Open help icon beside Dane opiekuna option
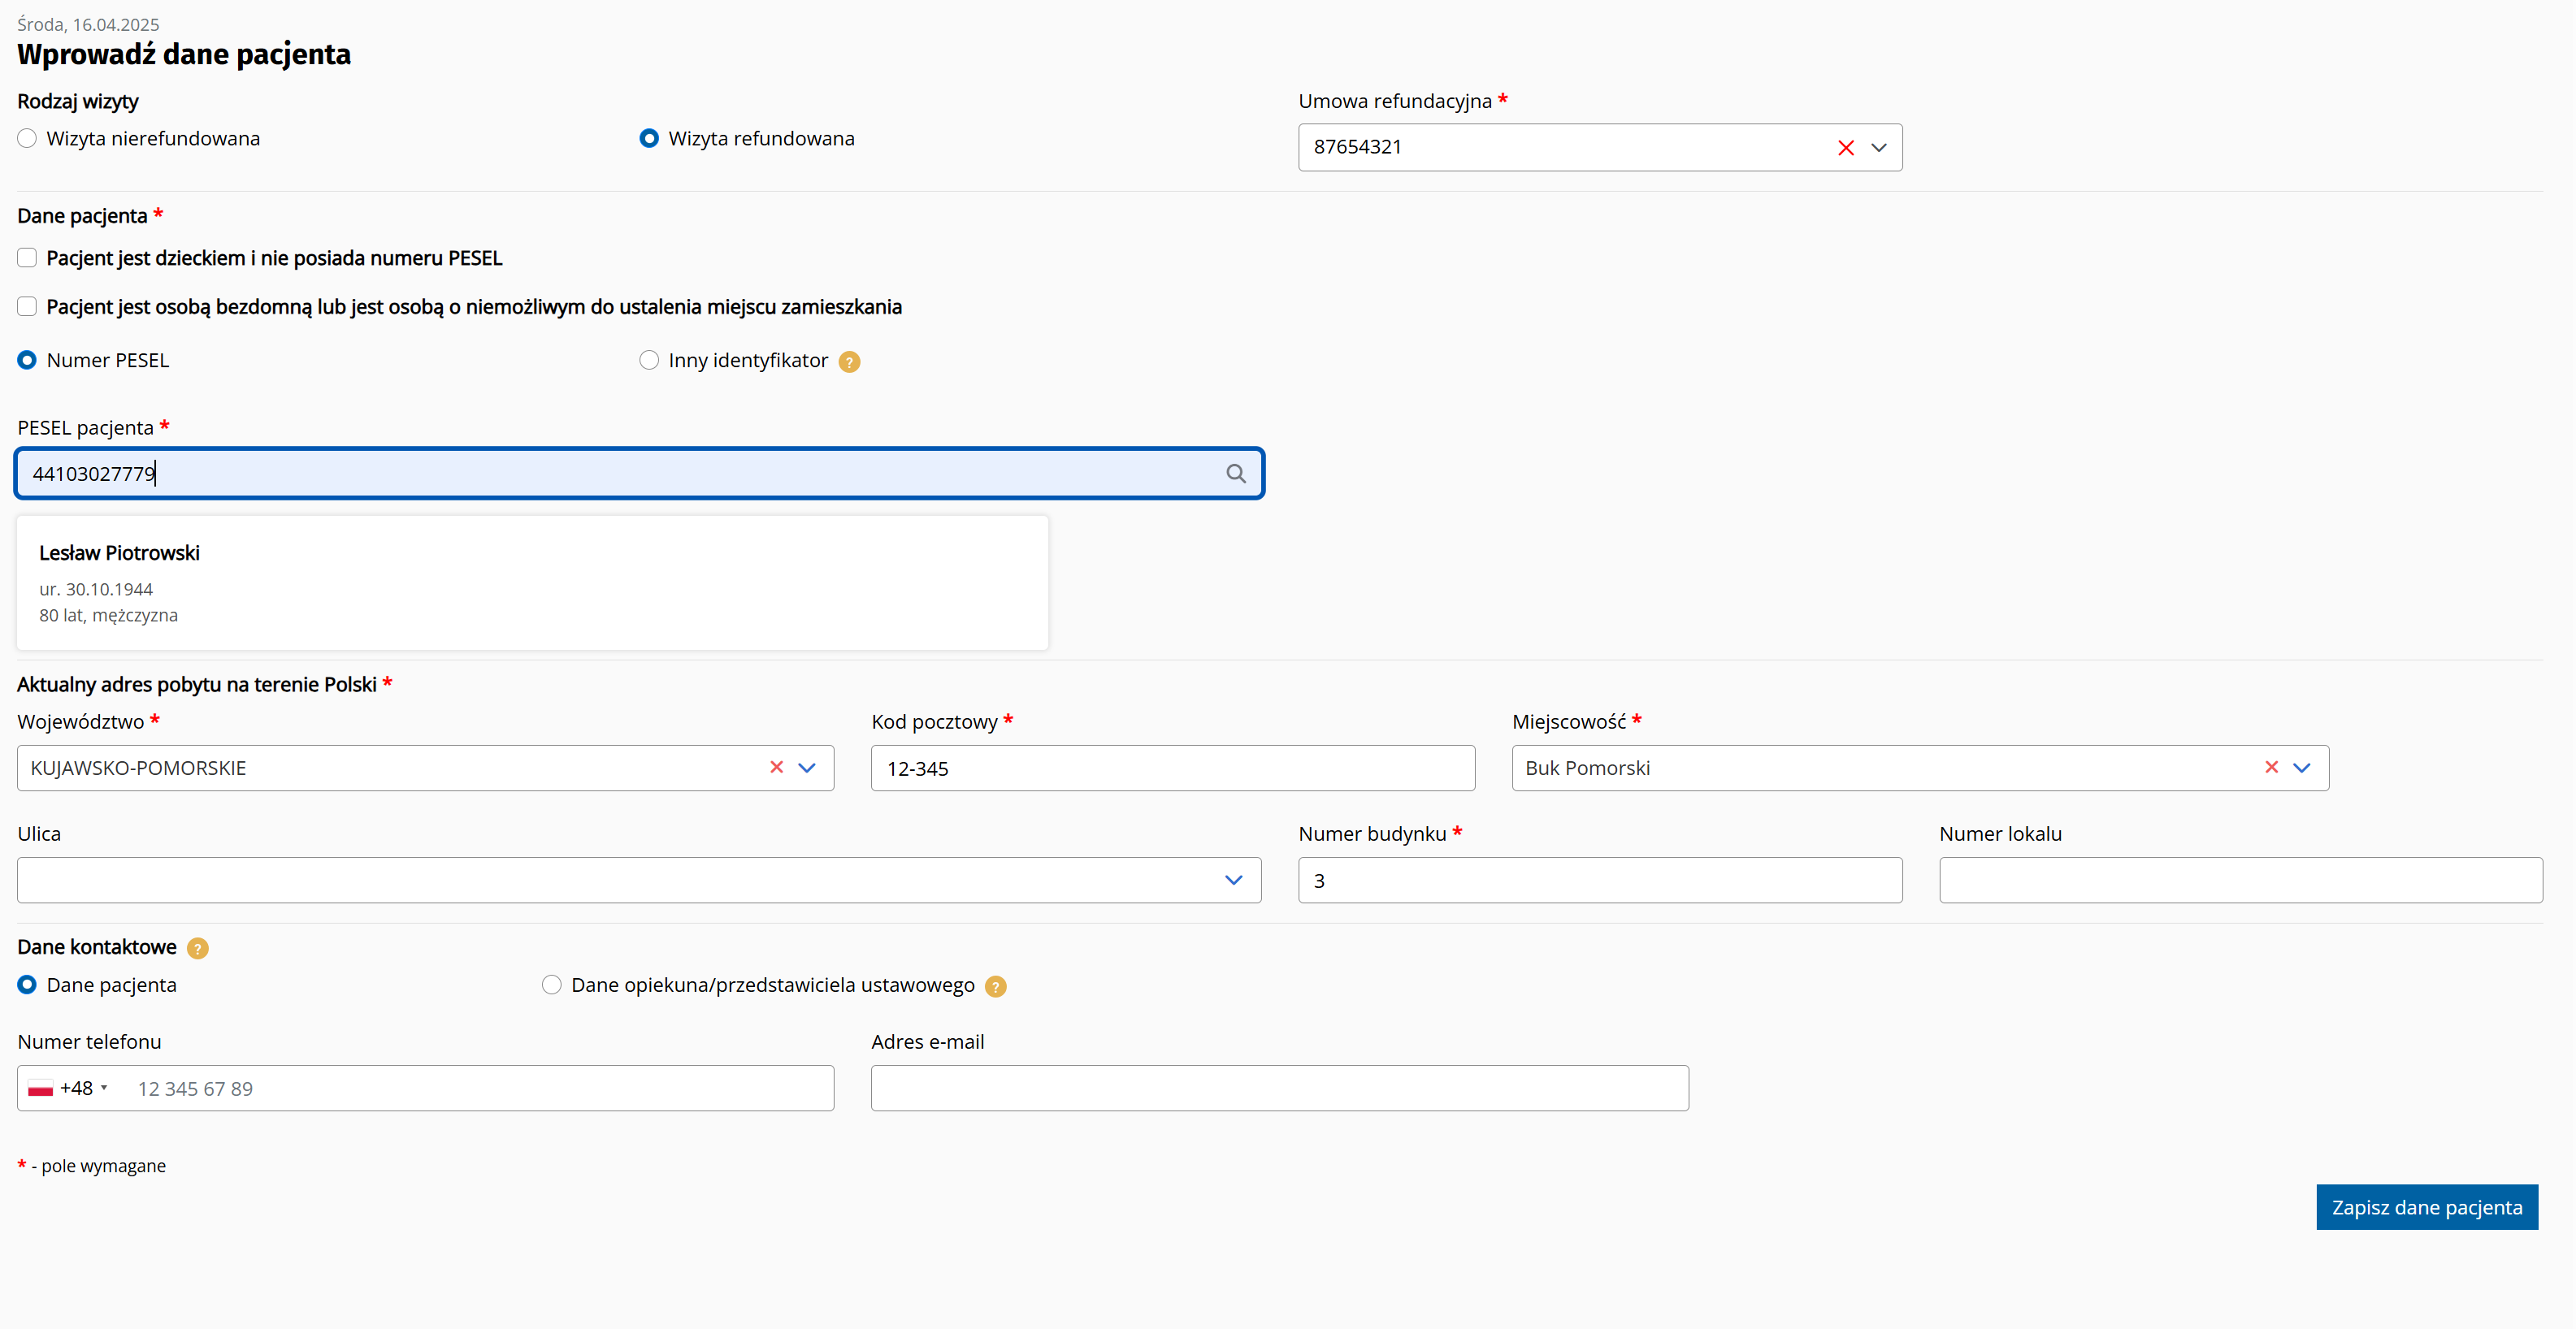 (995, 986)
